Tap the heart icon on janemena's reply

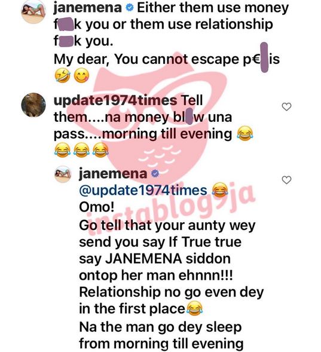coord(286,180)
